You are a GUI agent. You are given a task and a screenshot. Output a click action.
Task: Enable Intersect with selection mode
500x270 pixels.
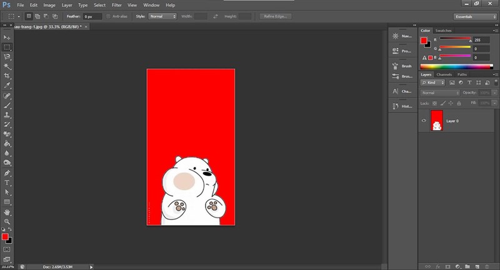click(x=55, y=16)
